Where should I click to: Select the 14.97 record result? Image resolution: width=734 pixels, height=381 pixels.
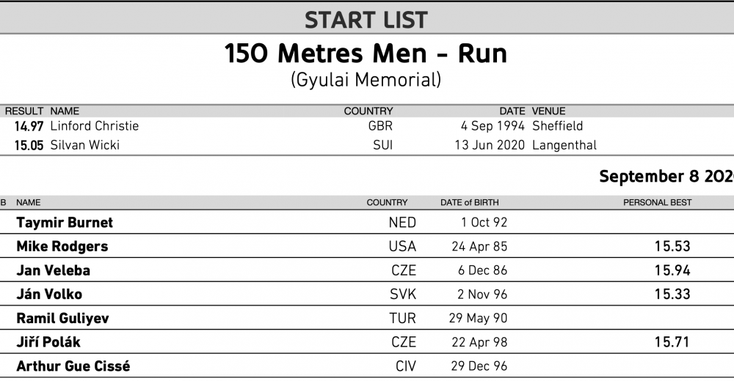(x=29, y=127)
